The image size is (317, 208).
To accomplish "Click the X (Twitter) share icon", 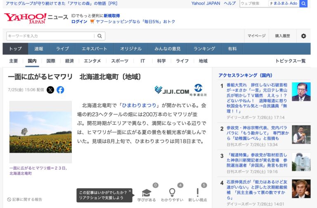I will pyautogui.click(x=50, y=90).
